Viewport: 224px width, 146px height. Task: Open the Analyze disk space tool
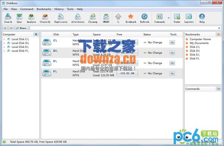(31, 18)
